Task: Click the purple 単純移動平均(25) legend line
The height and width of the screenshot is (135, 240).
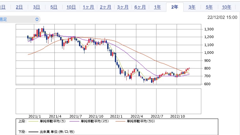Action: tap(75, 122)
